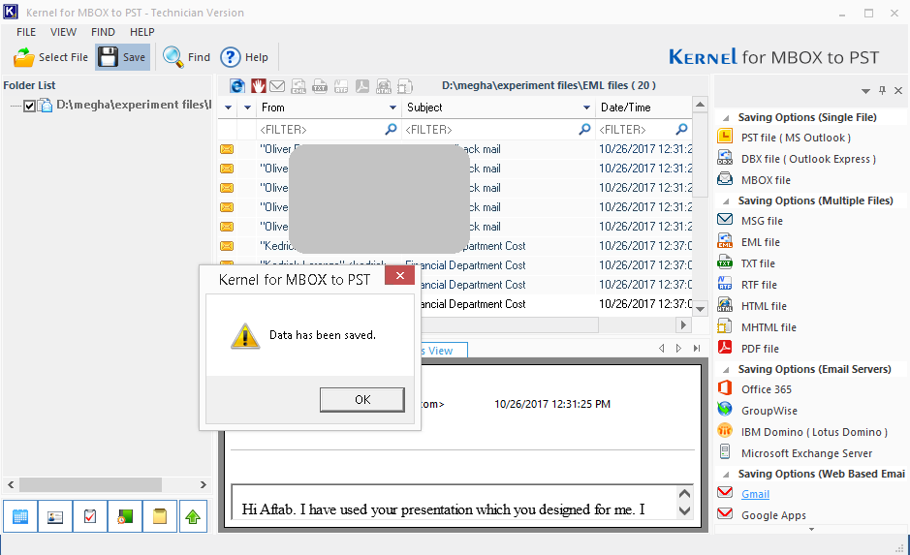
Task: Open the calendar view icon at bottom left
Action: (x=20, y=516)
